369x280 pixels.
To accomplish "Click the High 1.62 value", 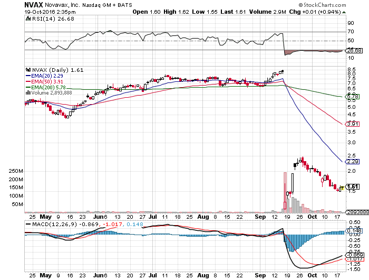I will click(x=176, y=12).
